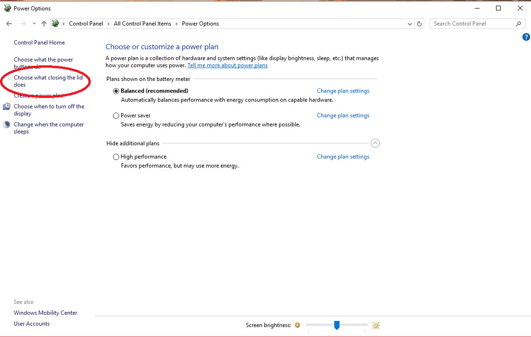Click the dim brightness sun icon
The image size is (531, 337).
[x=297, y=325]
